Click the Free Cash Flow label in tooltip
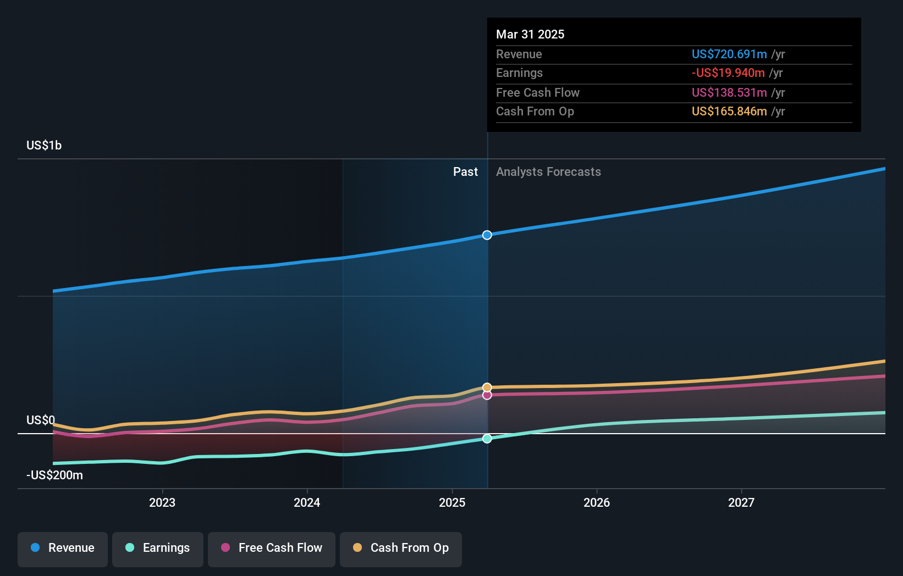This screenshot has width=903, height=576. click(538, 92)
